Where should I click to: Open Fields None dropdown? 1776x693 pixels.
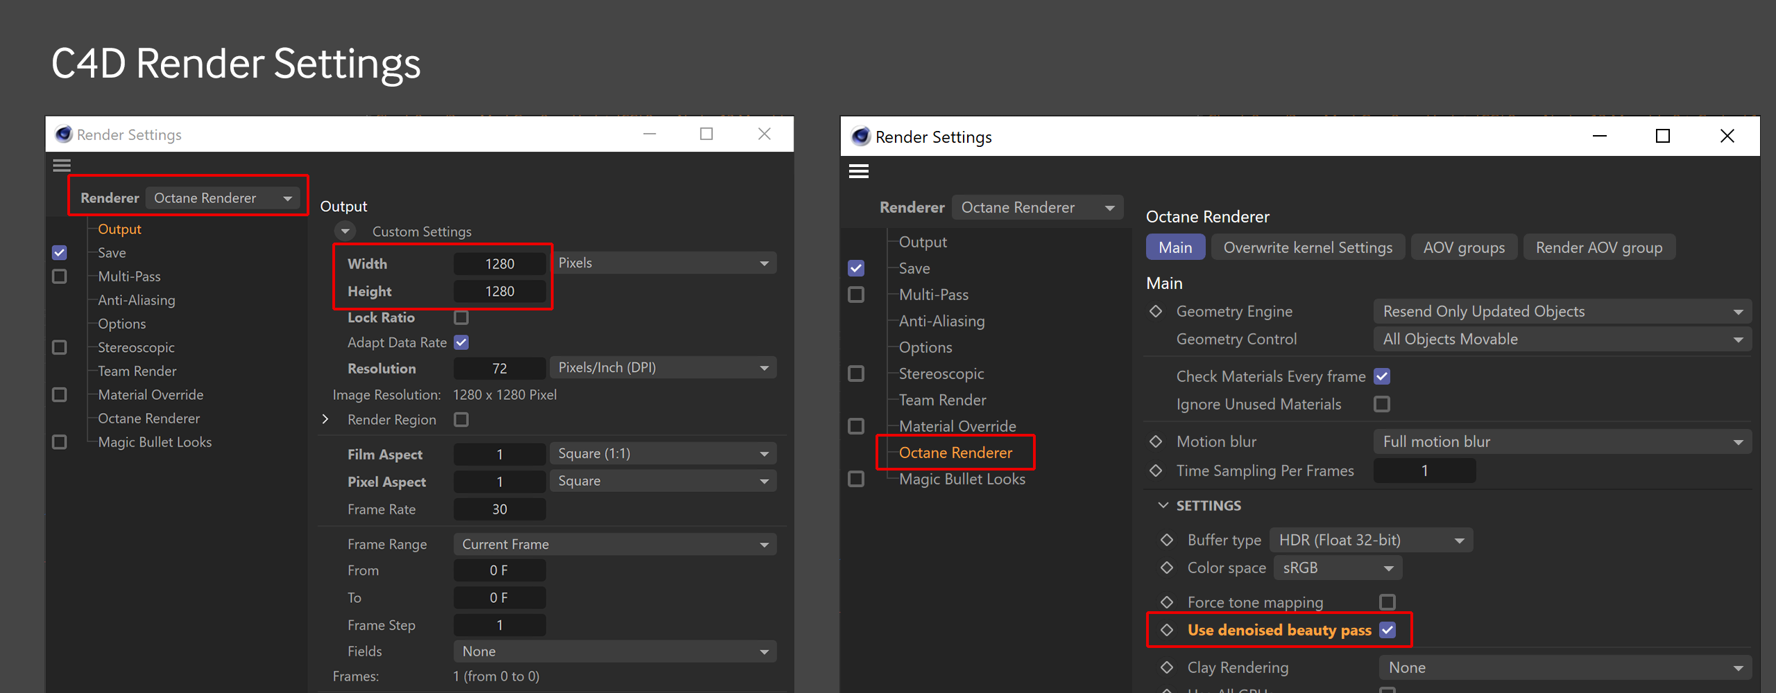click(615, 651)
